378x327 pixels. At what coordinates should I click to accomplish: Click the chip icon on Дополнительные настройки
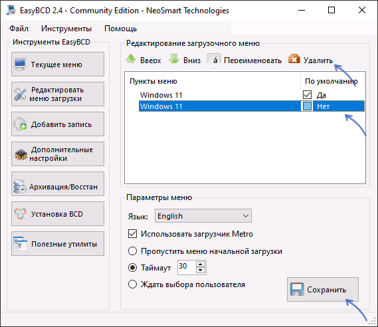(x=21, y=154)
